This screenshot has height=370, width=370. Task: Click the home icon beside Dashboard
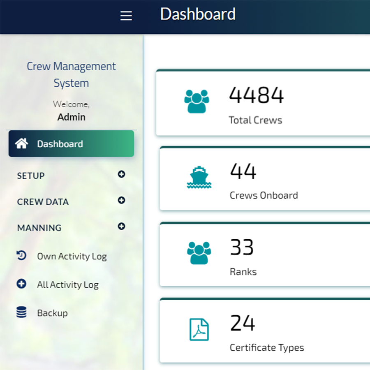tap(21, 143)
